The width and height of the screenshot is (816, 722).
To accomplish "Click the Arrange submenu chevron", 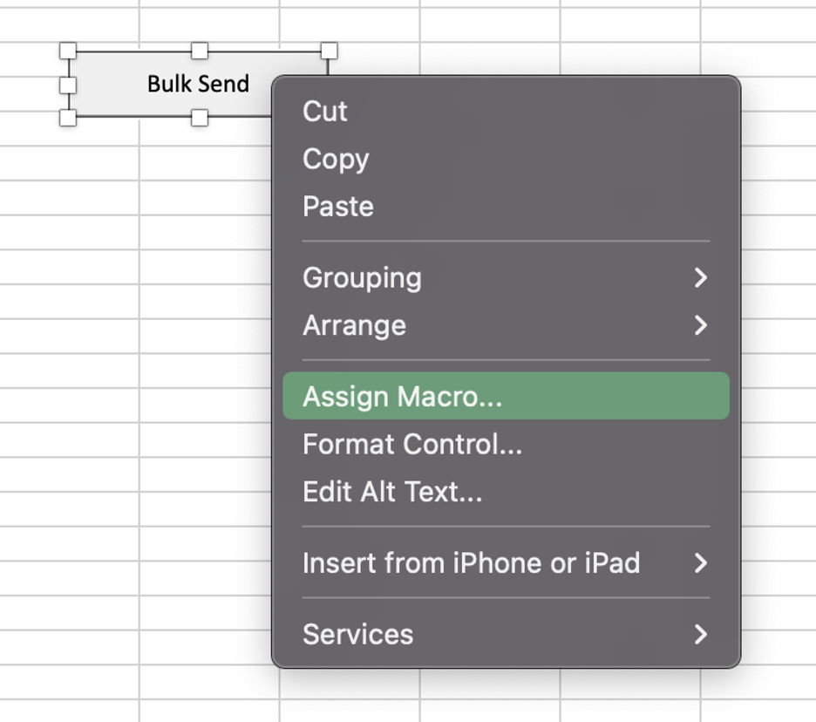I will pyautogui.click(x=702, y=325).
